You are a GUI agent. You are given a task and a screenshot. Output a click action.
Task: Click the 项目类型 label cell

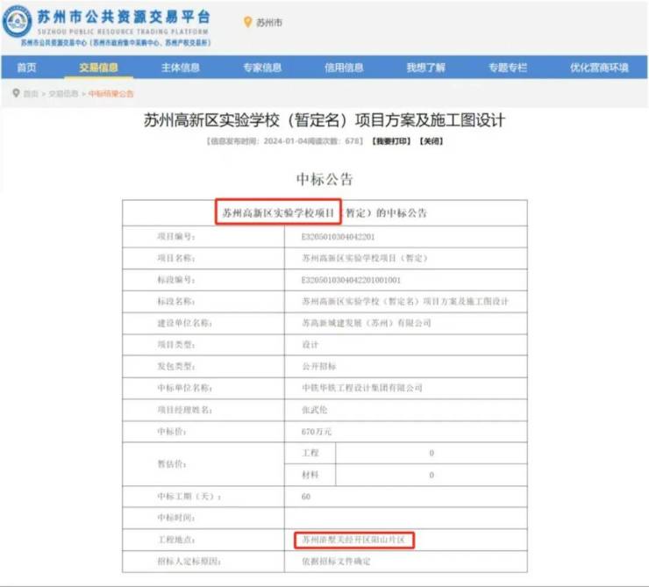click(x=203, y=345)
